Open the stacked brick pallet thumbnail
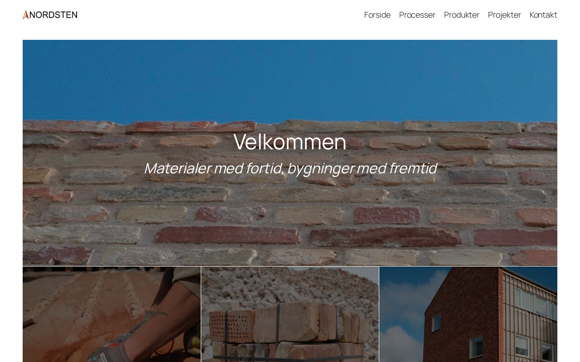The height and width of the screenshot is (362, 580). (290, 314)
